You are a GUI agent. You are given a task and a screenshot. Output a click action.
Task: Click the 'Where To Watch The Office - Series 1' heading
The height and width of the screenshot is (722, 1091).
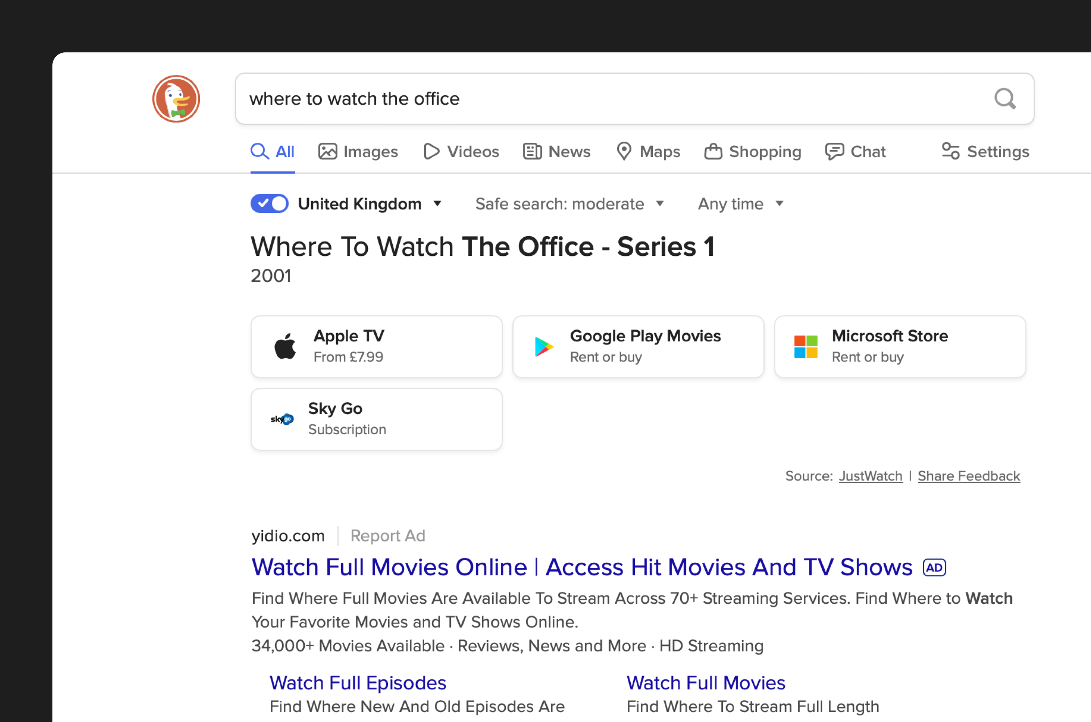482,247
